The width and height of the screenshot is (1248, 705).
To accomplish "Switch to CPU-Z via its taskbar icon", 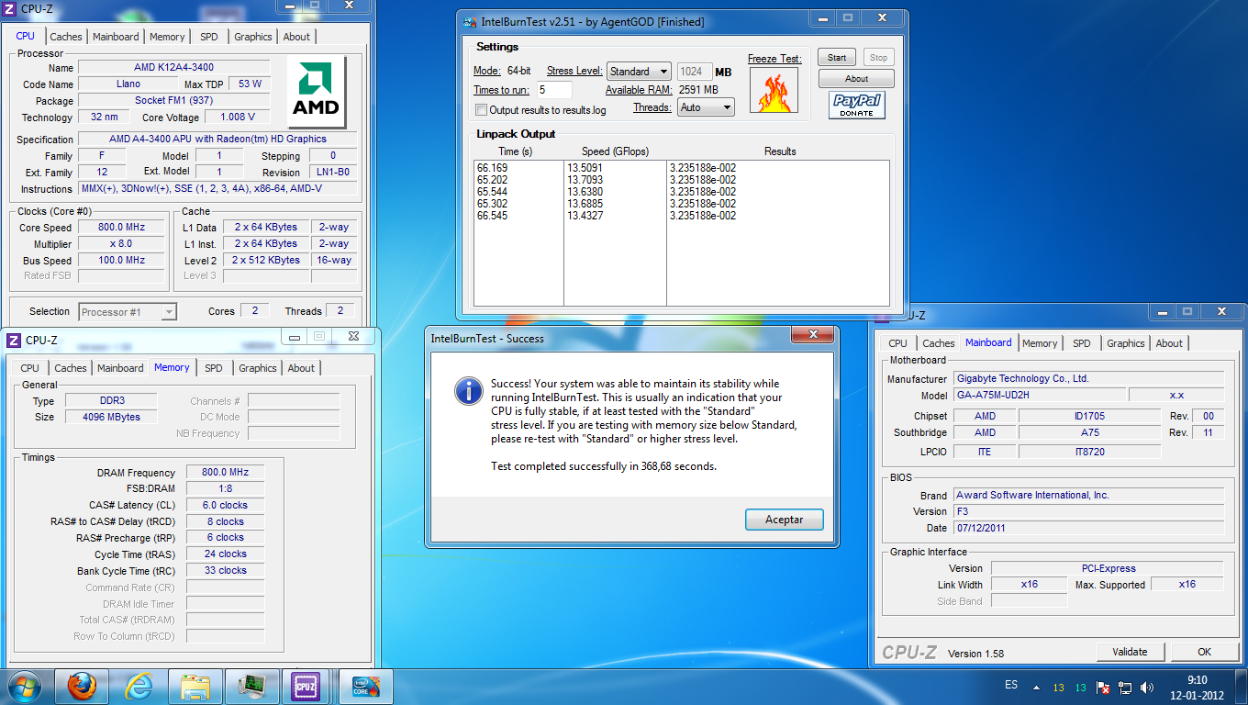I will [x=305, y=687].
